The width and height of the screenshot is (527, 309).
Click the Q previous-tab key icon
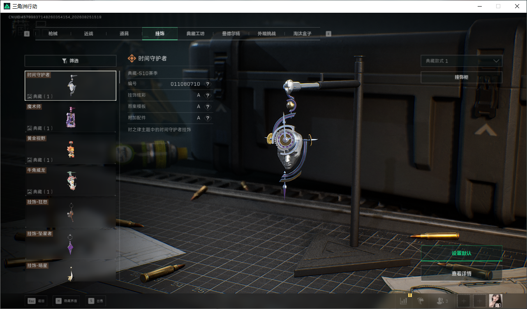pos(27,34)
